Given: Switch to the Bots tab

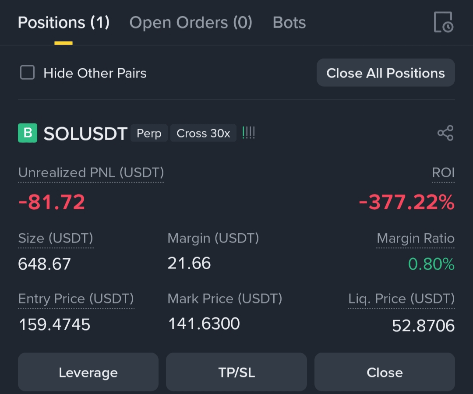Looking at the screenshot, I should pyautogui.click(x=289, y=23).
